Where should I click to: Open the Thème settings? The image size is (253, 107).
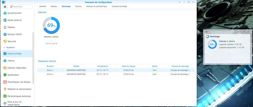pos(11,61)
